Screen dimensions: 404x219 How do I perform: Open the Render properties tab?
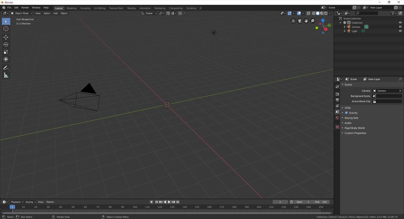pos(337,94)
